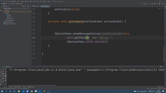Screen dimensions: 166x93
Task: Click the scroll up arrow in Run panel
Action: 6,69
